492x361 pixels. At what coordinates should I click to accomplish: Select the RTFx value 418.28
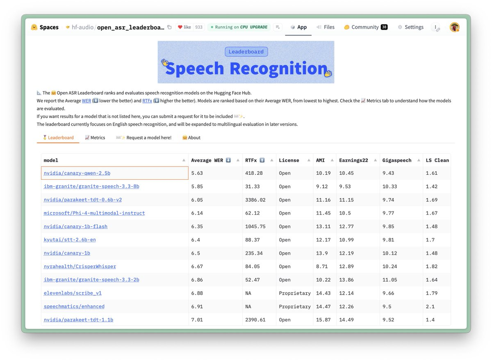tap(260, 173)
